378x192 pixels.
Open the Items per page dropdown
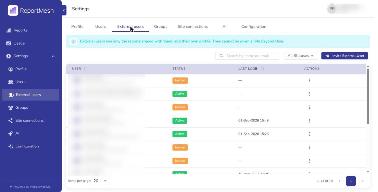101,181
